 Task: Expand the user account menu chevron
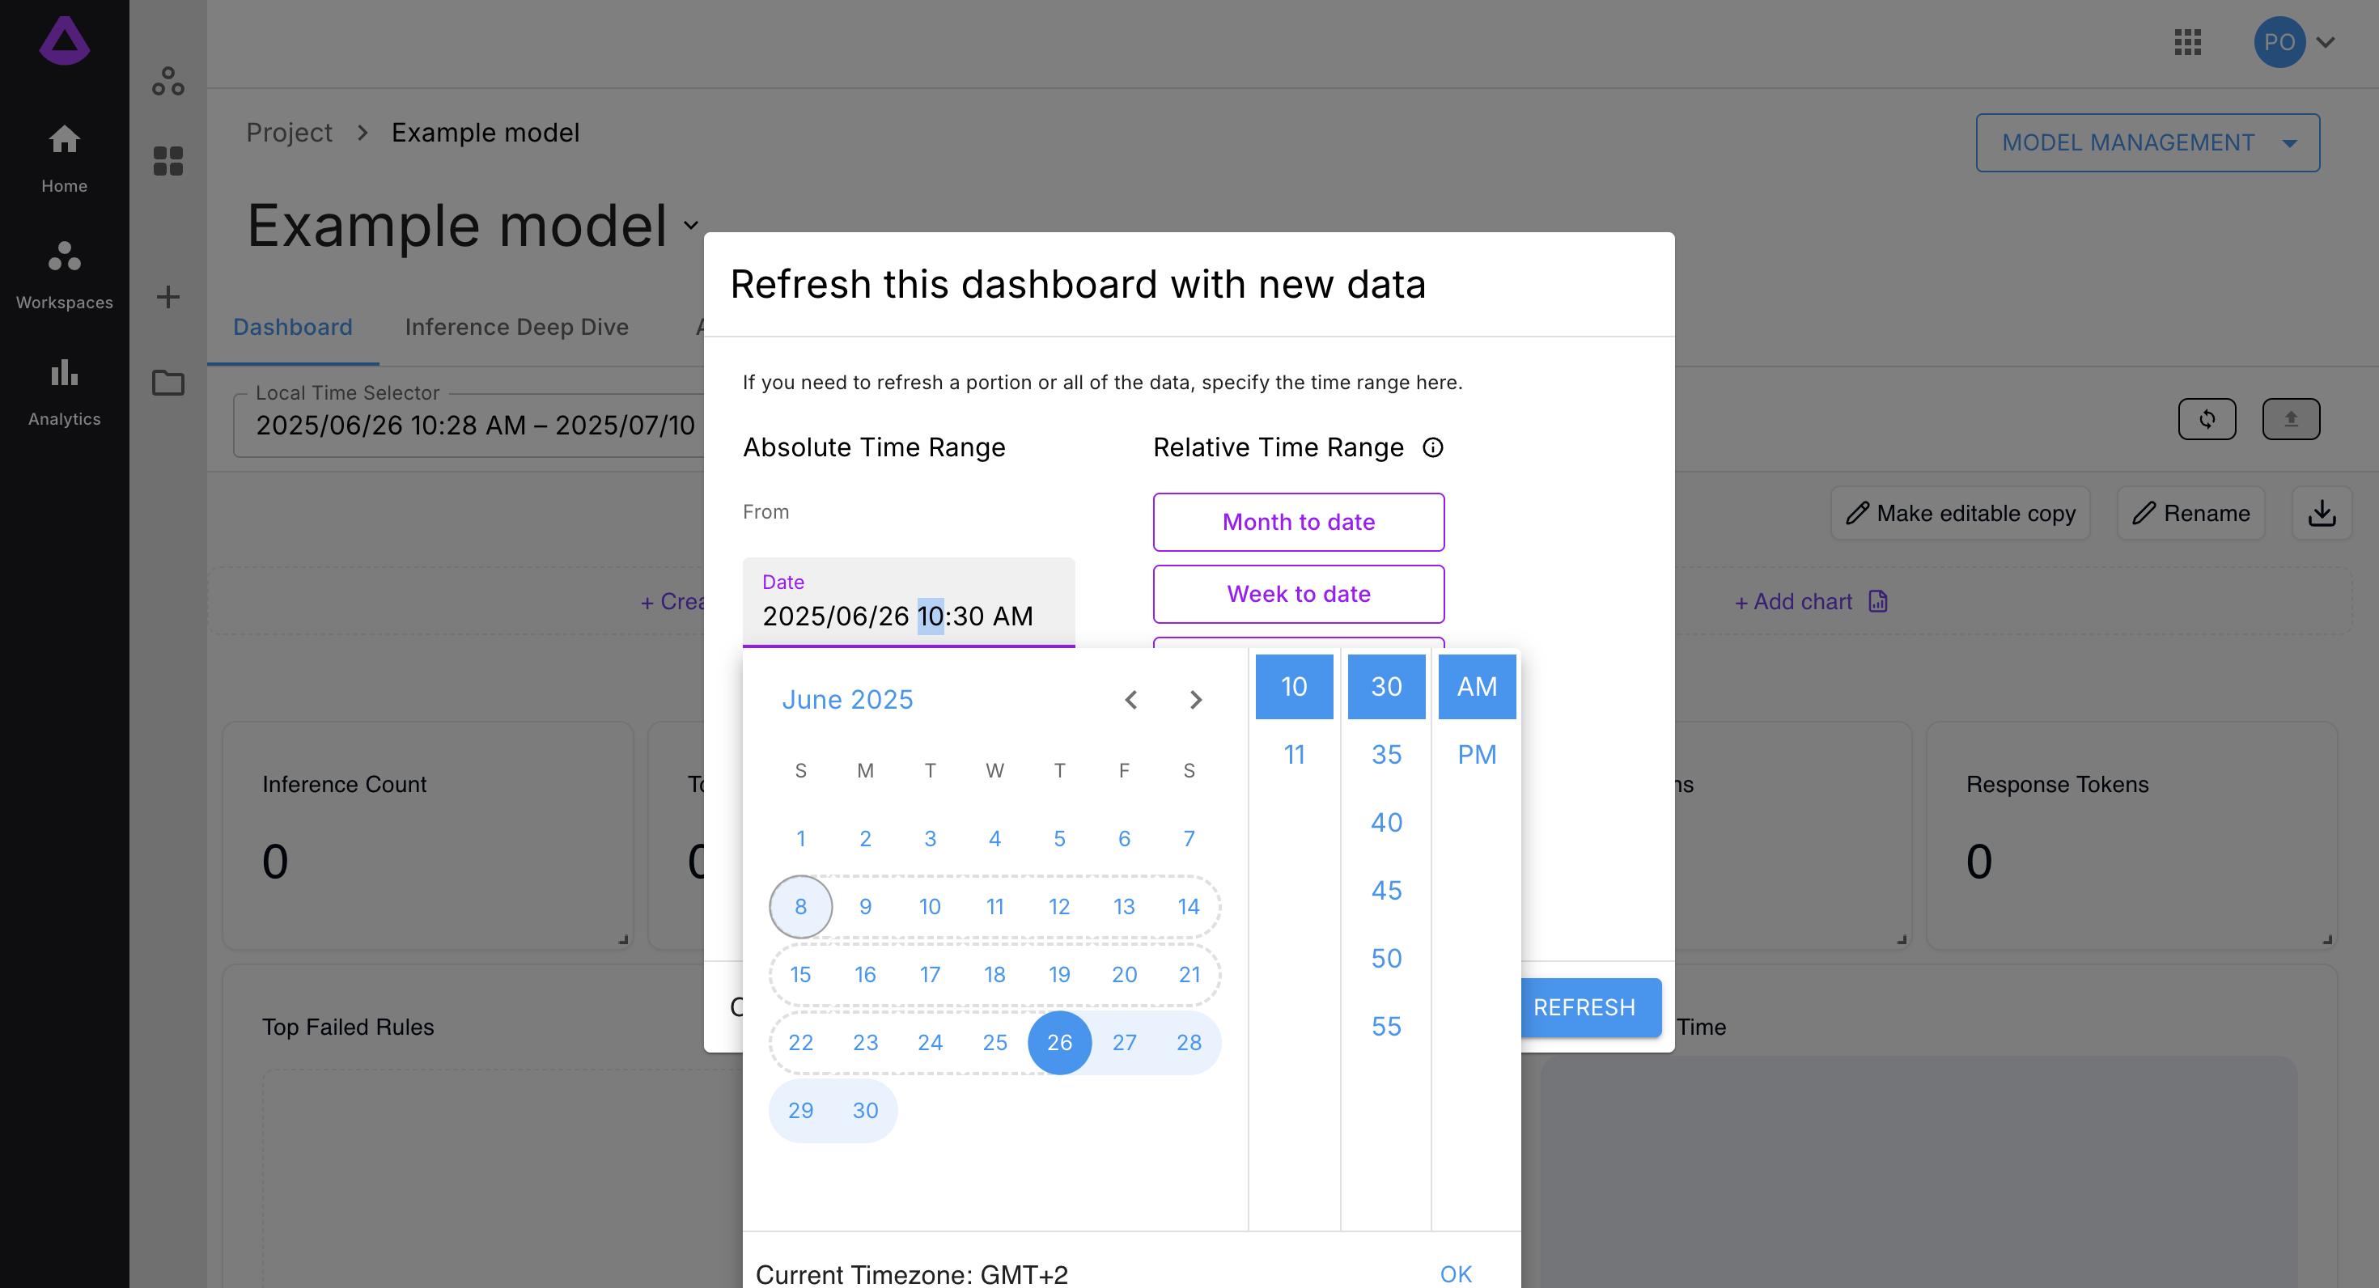click(2326, 41)
